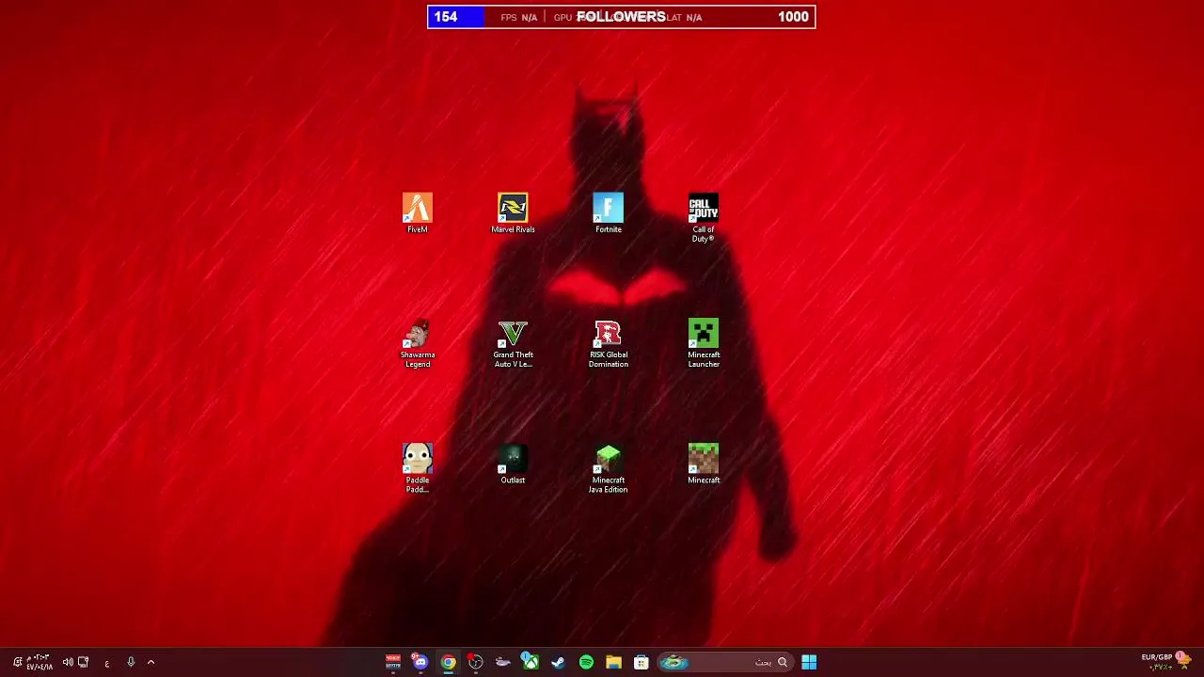
Task: Click the microphone tray icon
Action: pos(131,662)
